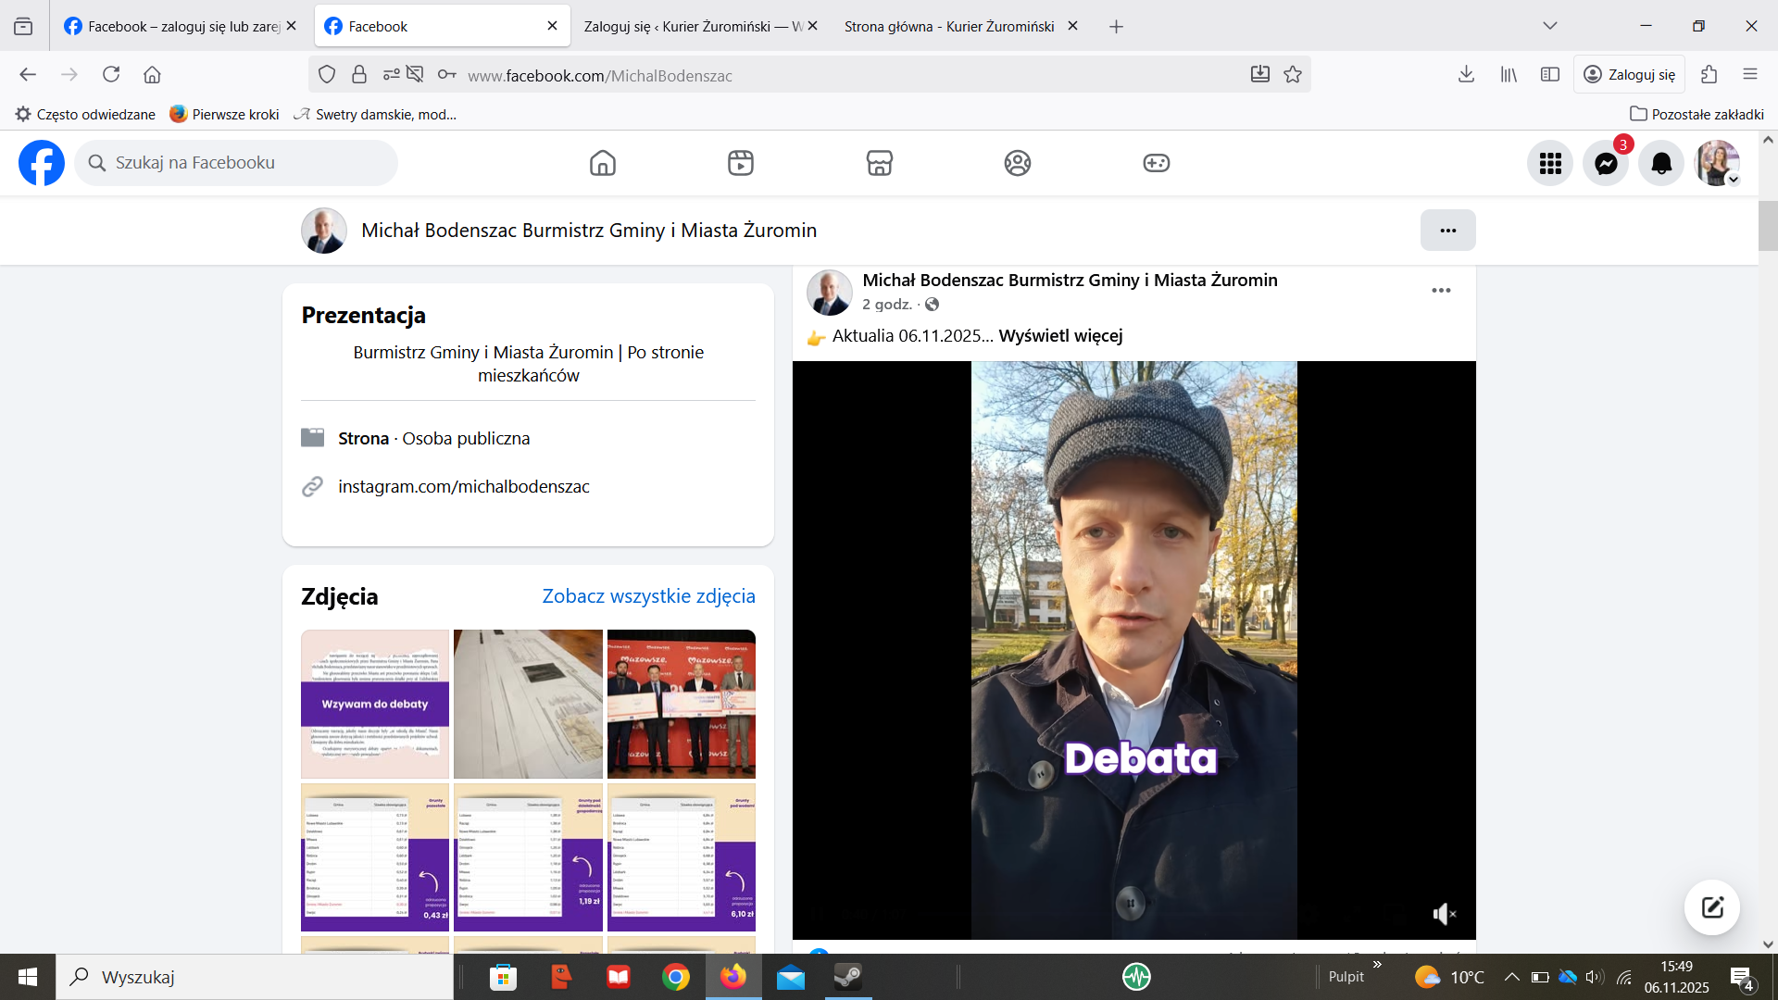Click Zobacz wszystkie zdjęcia link
The height and width of the screenshot is (1000, 1778).
point(648,596)
